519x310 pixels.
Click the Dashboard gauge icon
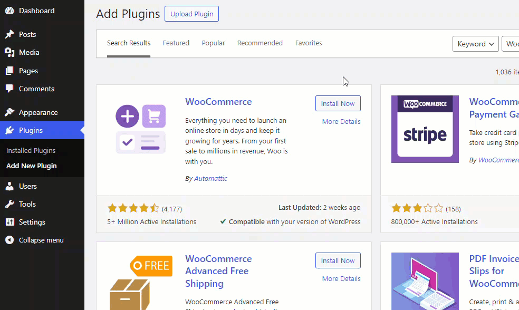(x=9, y=11)
